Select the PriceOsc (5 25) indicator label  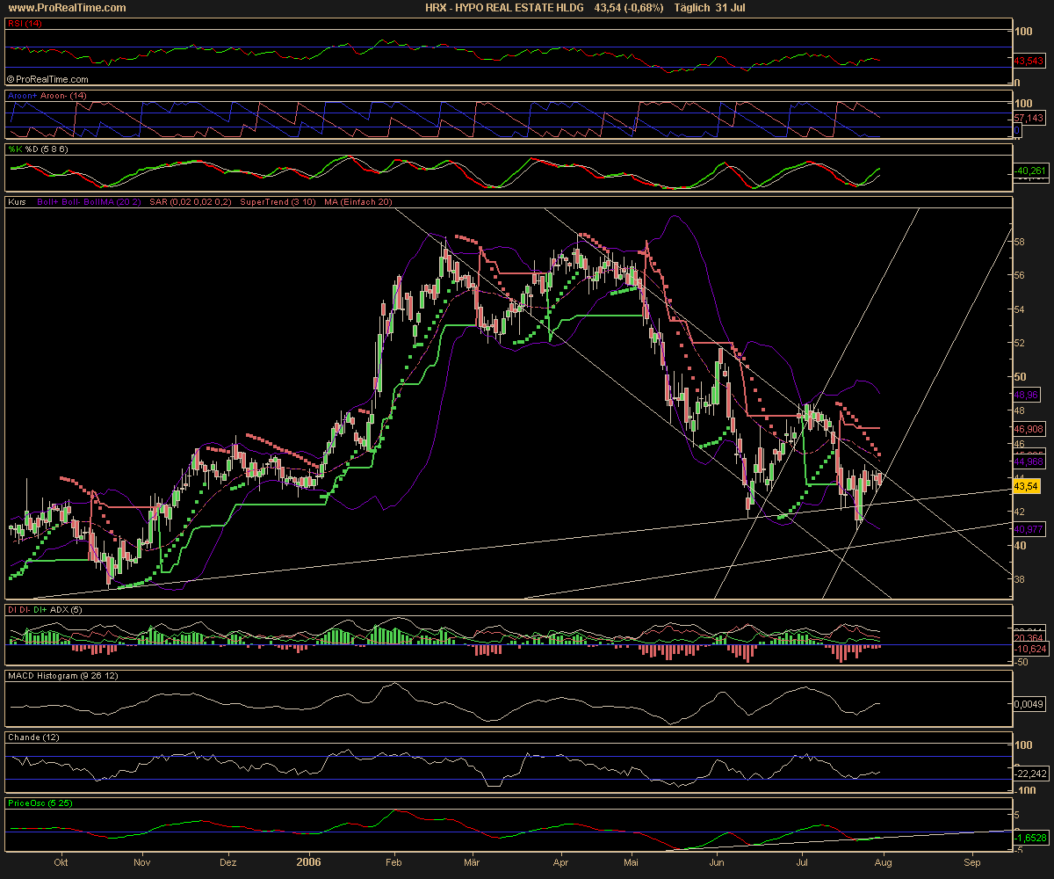point(40,803)
